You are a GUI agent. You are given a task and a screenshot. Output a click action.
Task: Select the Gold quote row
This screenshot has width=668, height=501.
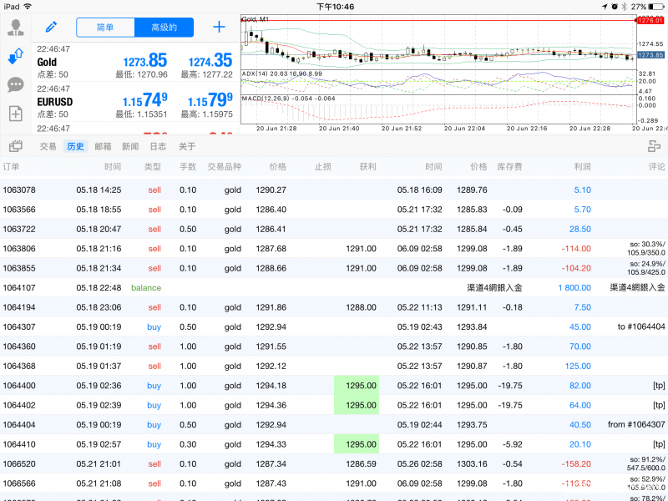tap(135, 62)
